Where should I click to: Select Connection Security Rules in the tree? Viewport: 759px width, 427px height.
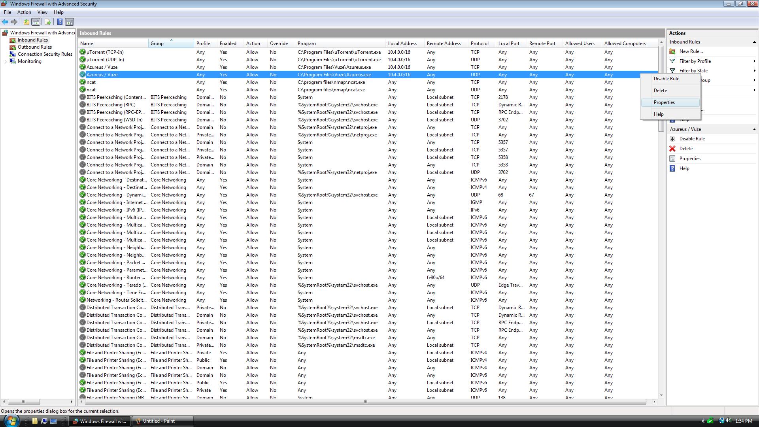coord(45,54)
